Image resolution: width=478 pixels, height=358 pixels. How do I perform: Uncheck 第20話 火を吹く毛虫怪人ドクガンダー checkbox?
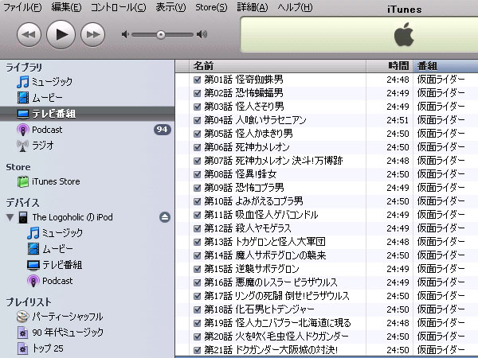tap(198, 337)
